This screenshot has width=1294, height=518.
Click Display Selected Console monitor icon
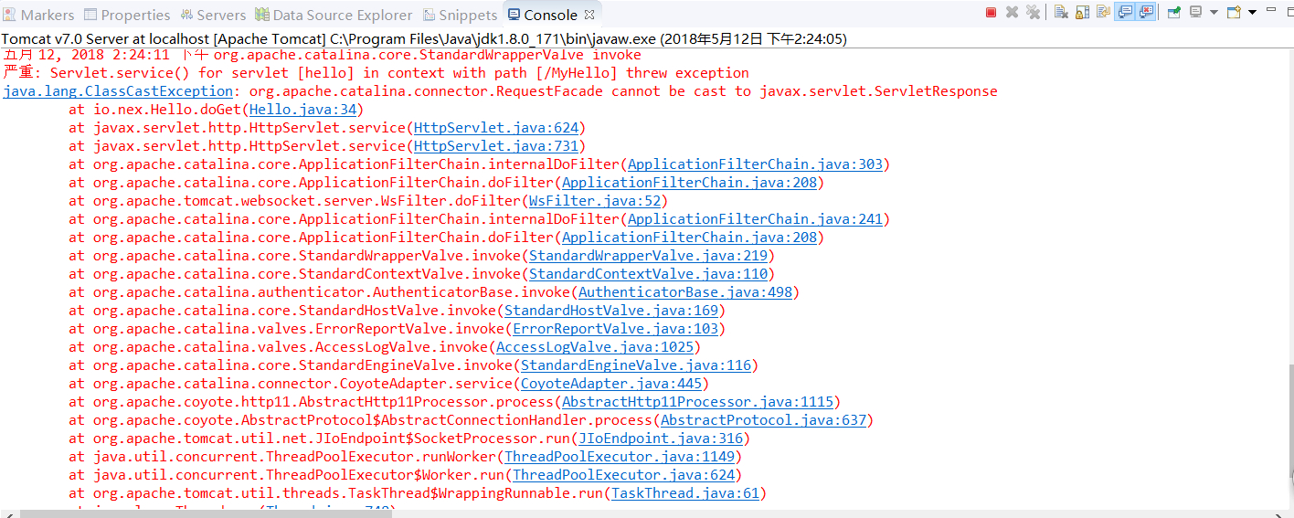pyautogui.click(x=1195, y=12)
